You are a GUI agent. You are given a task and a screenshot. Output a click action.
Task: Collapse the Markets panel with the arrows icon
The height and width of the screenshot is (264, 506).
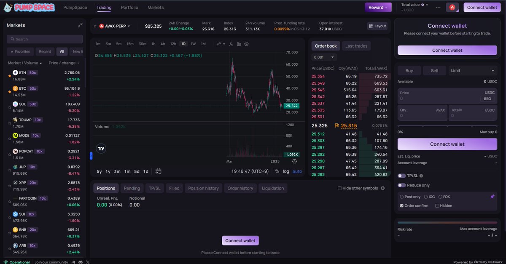pos(80,25)
